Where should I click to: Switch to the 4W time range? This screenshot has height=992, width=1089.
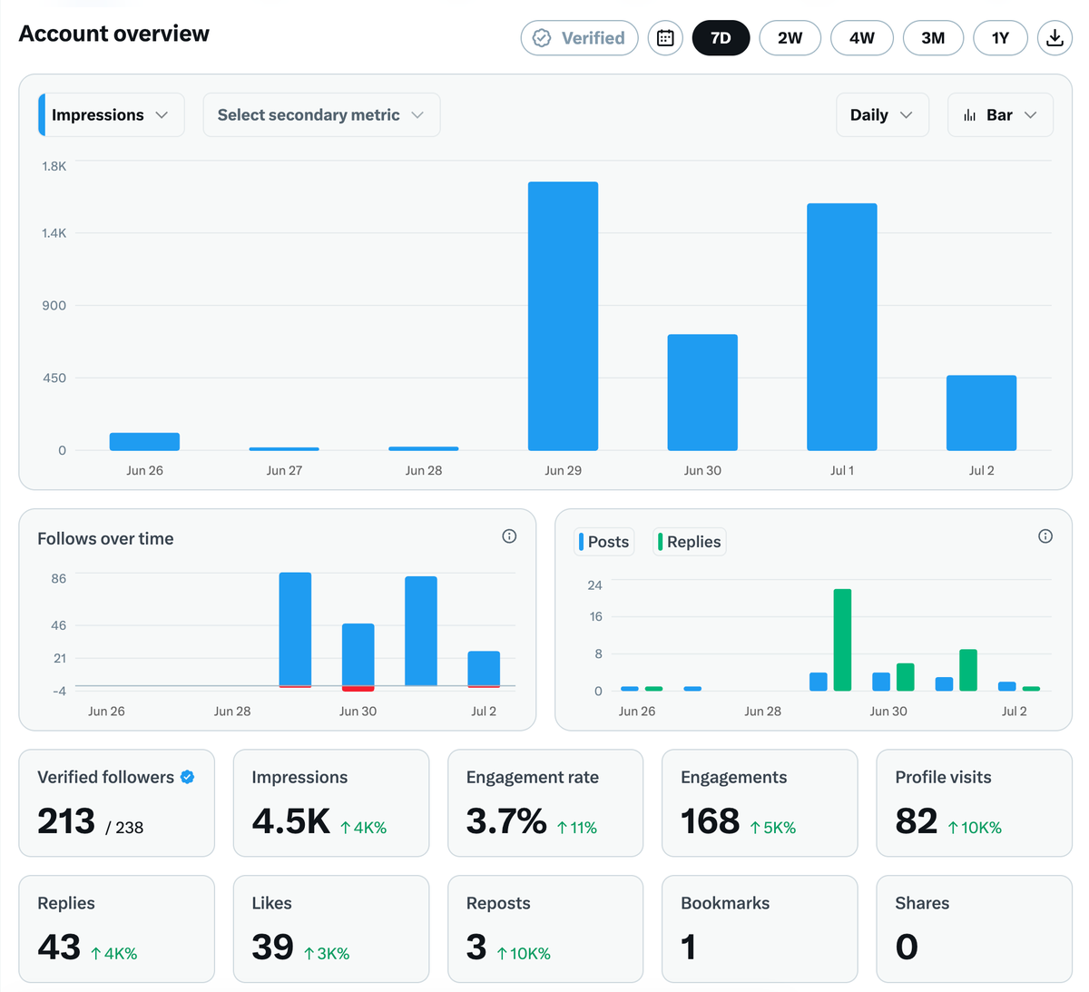[x=861, y=38]
